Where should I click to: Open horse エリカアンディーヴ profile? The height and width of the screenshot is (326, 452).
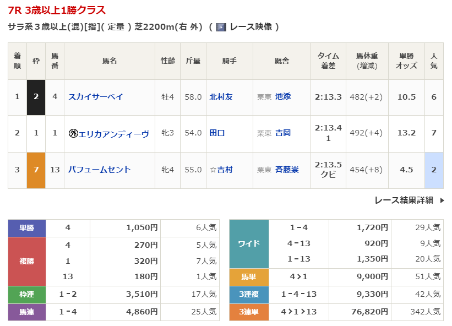[x=114, y=134]
